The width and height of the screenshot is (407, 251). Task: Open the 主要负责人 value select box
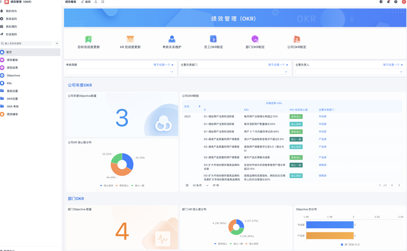click(350, 72)
